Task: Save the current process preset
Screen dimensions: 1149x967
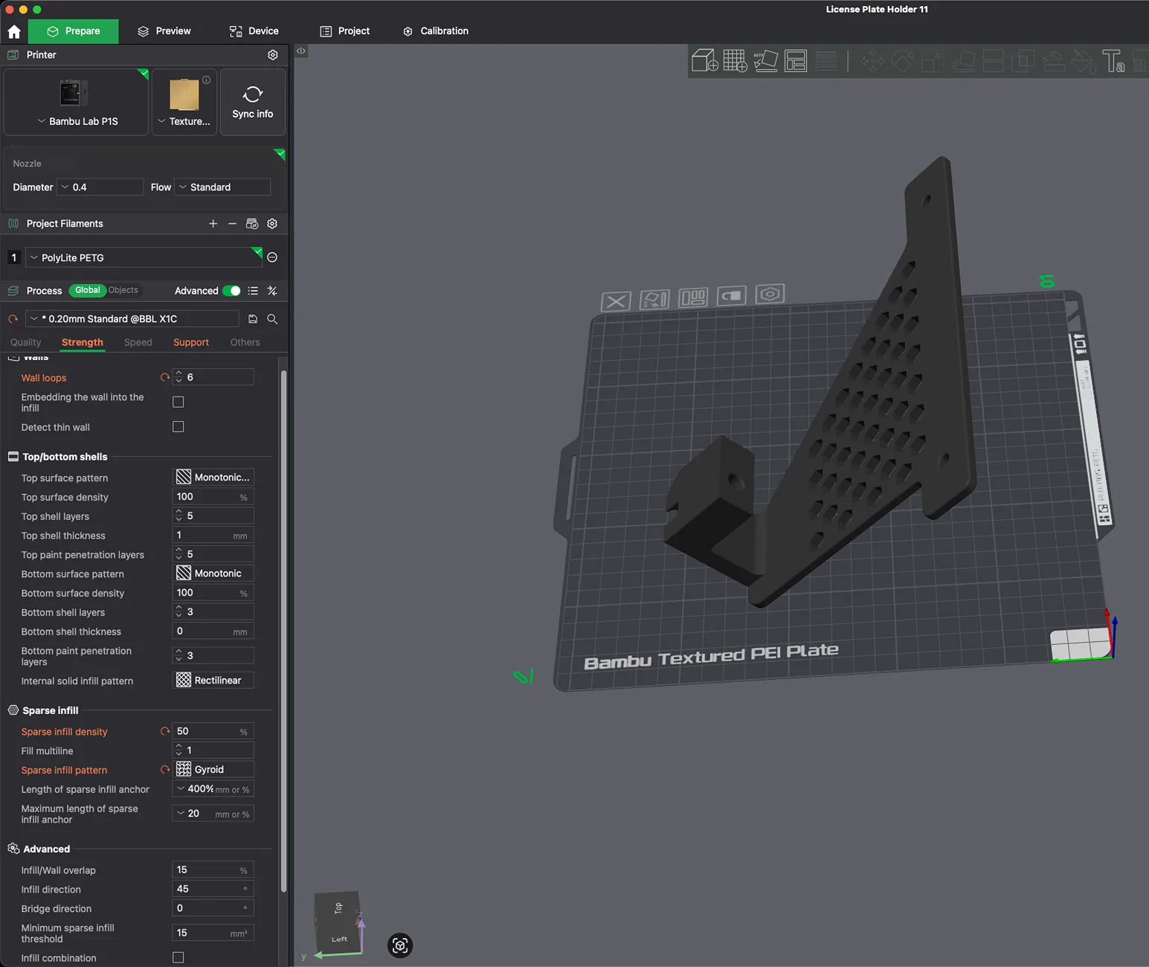Action: click(x=253, y=319)
